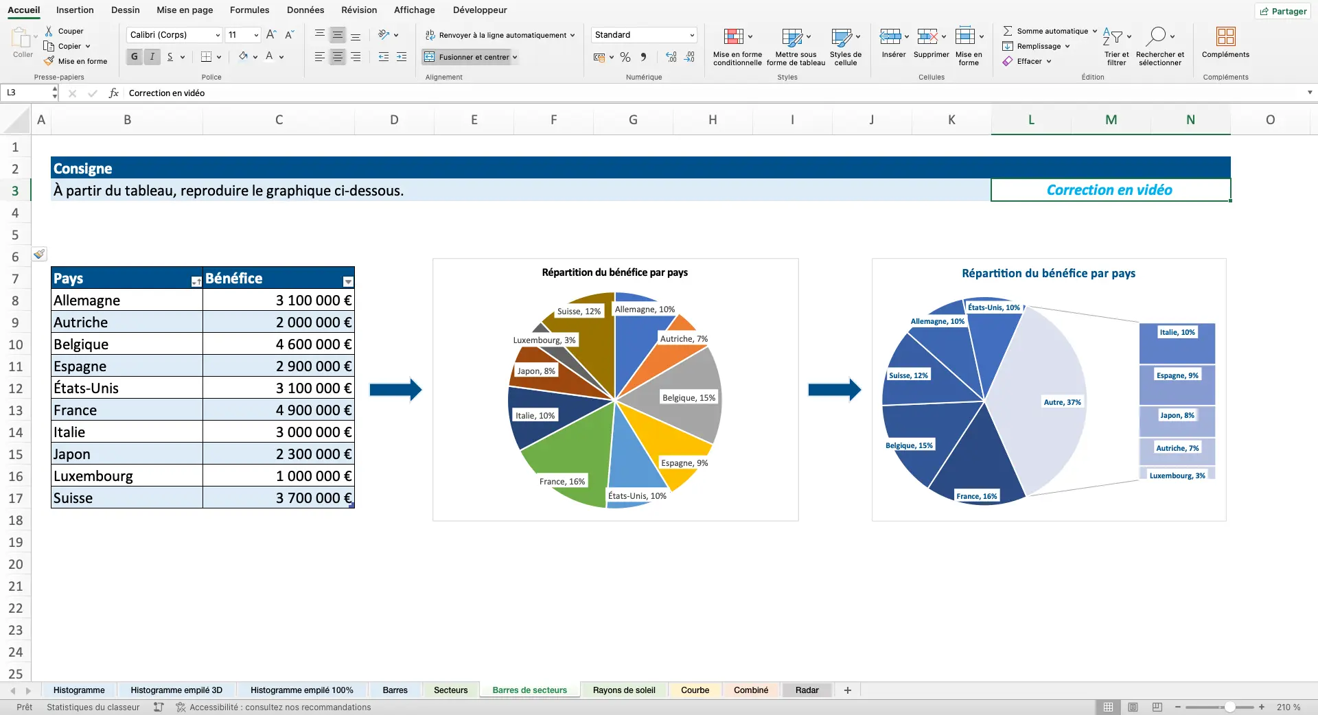Toggle italic I formatting button
The image size is (1318, 715).
tap(152, 57)
